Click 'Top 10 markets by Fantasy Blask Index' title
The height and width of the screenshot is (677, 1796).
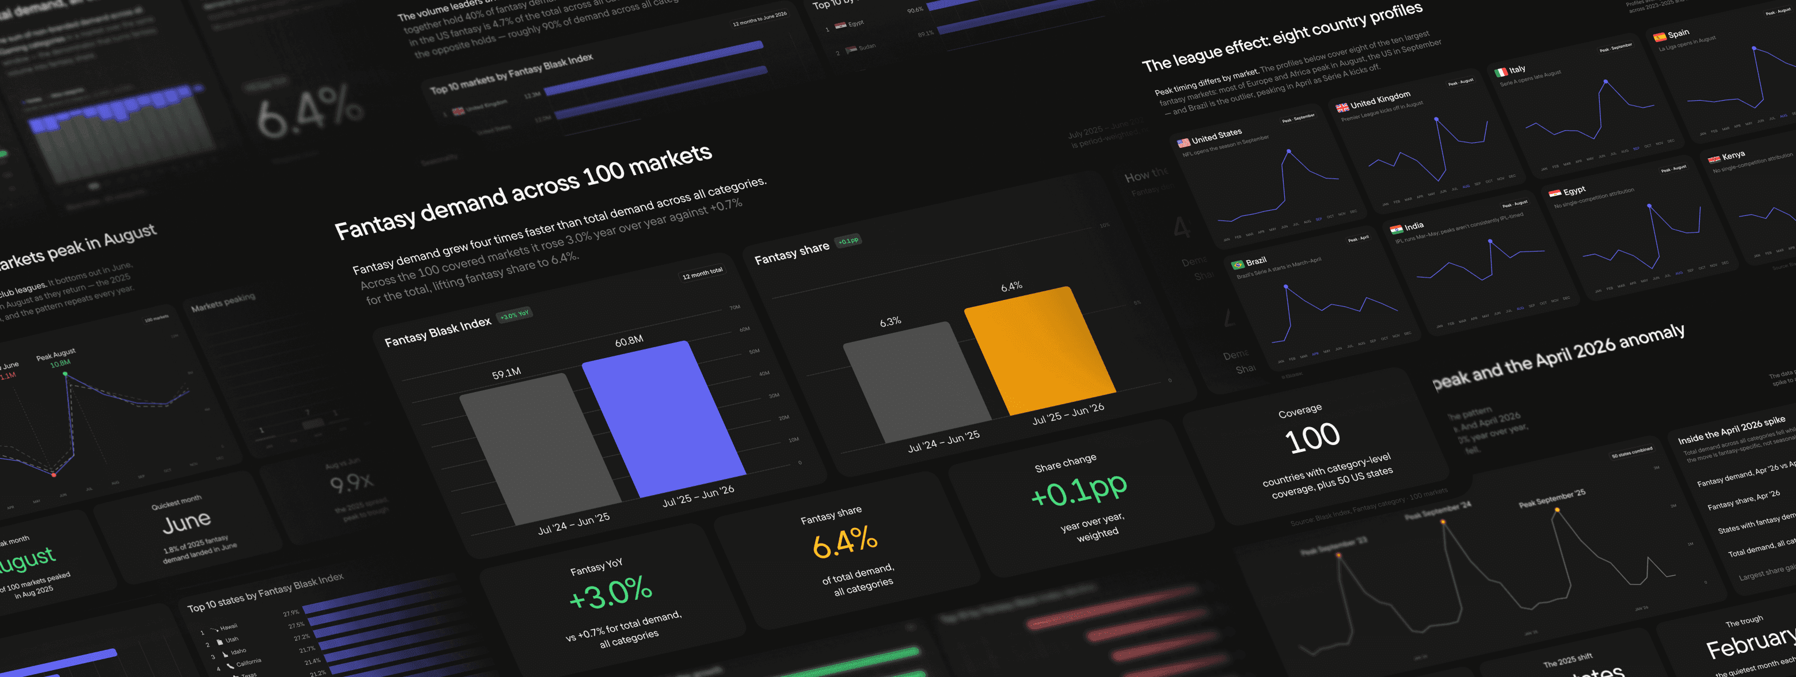click(x=511, y=73)
